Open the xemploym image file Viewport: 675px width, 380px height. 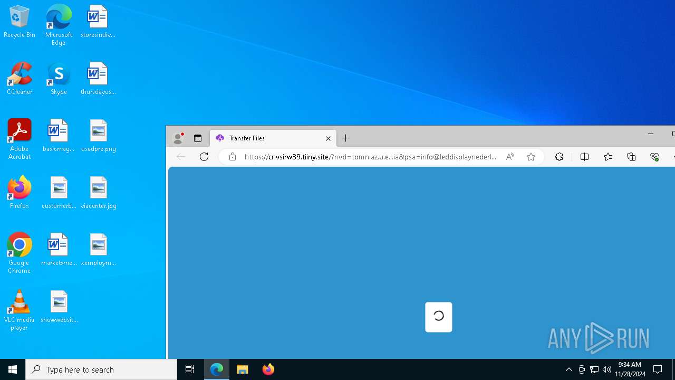[98, 250]
